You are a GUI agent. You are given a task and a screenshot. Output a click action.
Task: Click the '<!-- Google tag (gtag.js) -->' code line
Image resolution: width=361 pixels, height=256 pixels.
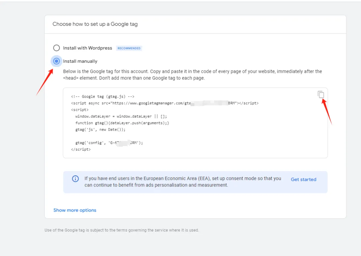103,97
